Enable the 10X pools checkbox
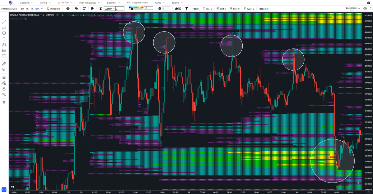Image resolution: width=373 pixels, height=194 pixels. pos(204,9)
